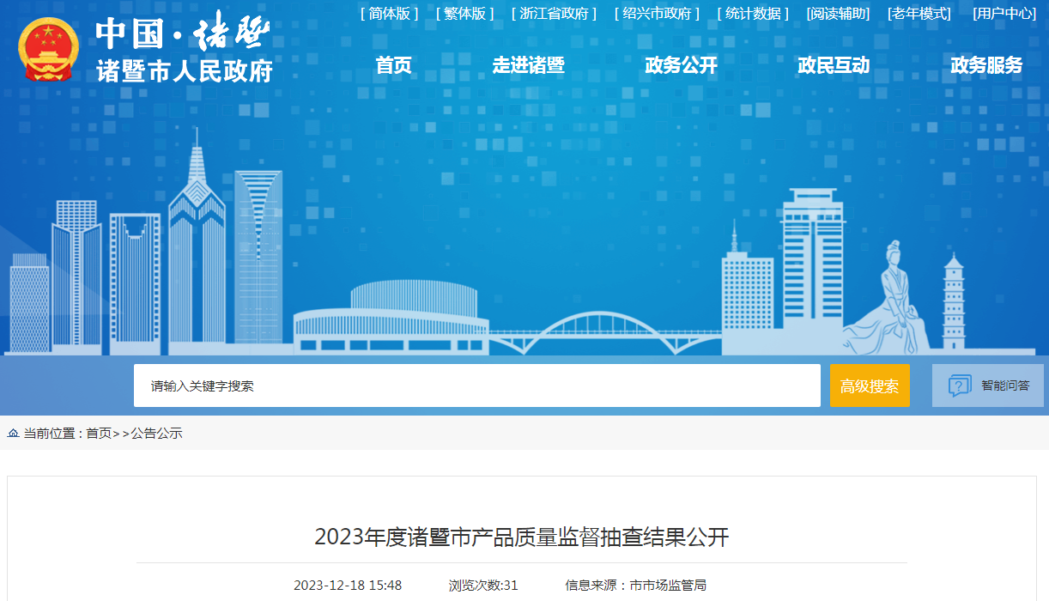Click the publish date 2023-12-18 15:48
Viewport: 1049px width, 601px height.
(x=348, y=586)
